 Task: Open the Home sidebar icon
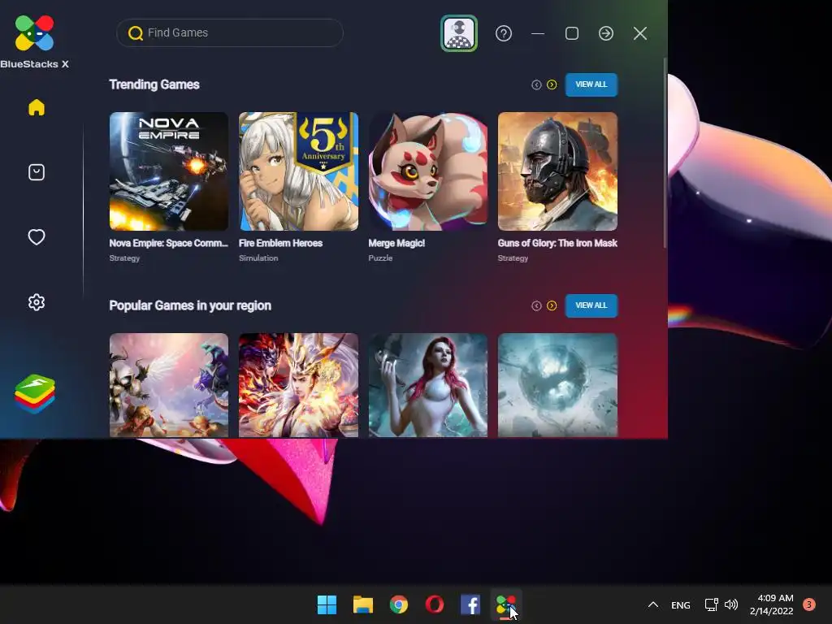click(37, 108)
